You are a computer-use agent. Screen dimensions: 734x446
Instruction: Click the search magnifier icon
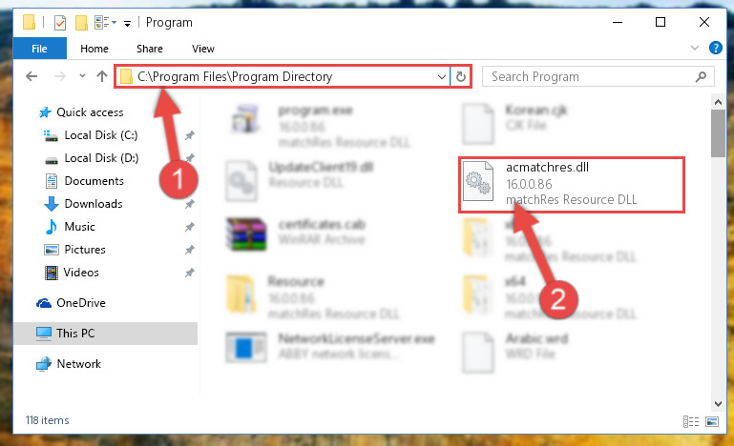(x=701, y=76)
